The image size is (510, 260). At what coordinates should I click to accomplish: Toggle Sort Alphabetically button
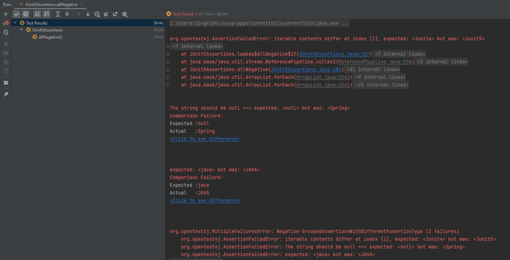click(x=37, y=14)
